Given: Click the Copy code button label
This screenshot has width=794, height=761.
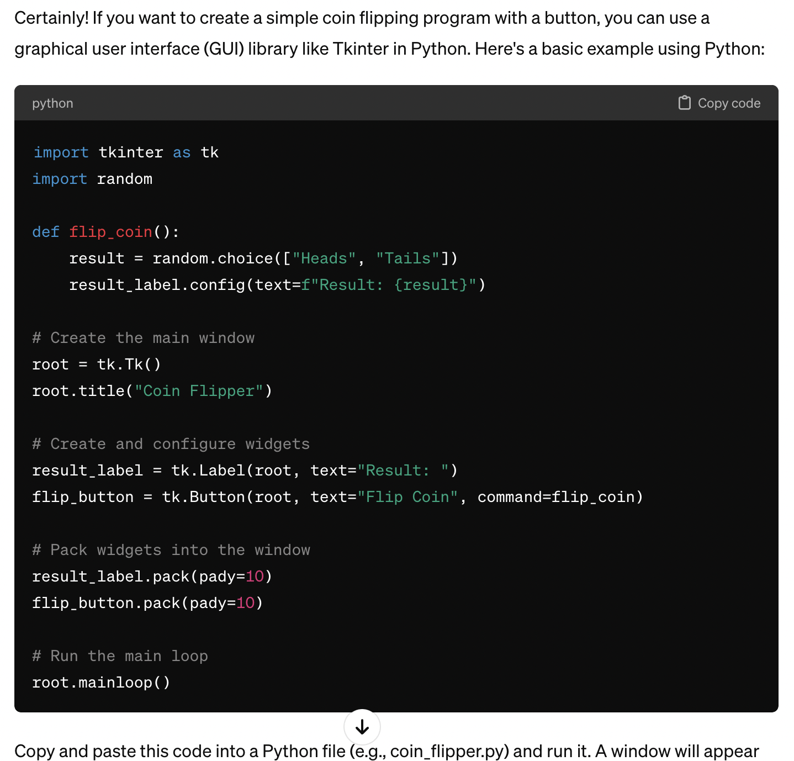Looking at the screenshot, I should (729, 103).
